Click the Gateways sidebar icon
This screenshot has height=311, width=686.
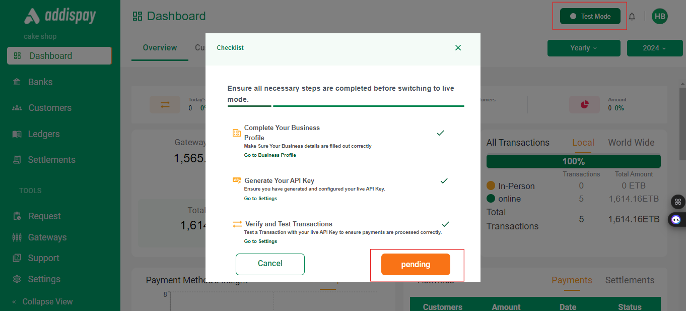coord(17,237)
